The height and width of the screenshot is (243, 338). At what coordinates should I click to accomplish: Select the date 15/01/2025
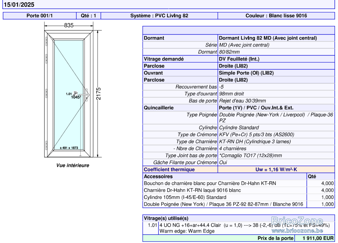(19, 5)
